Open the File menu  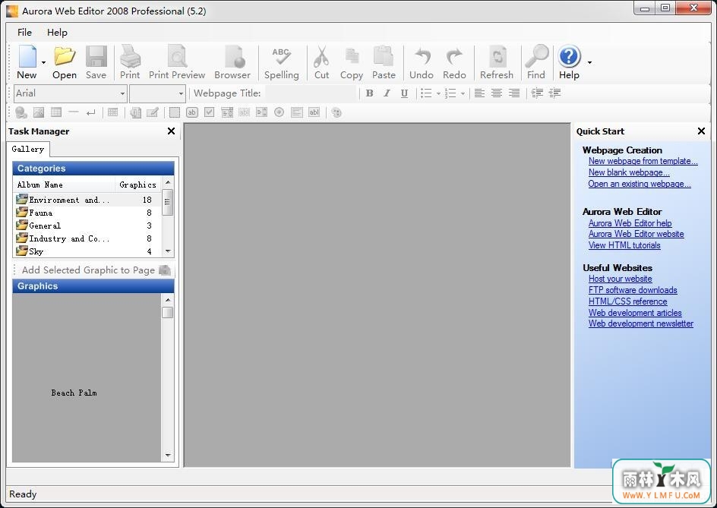pos(25,32)
